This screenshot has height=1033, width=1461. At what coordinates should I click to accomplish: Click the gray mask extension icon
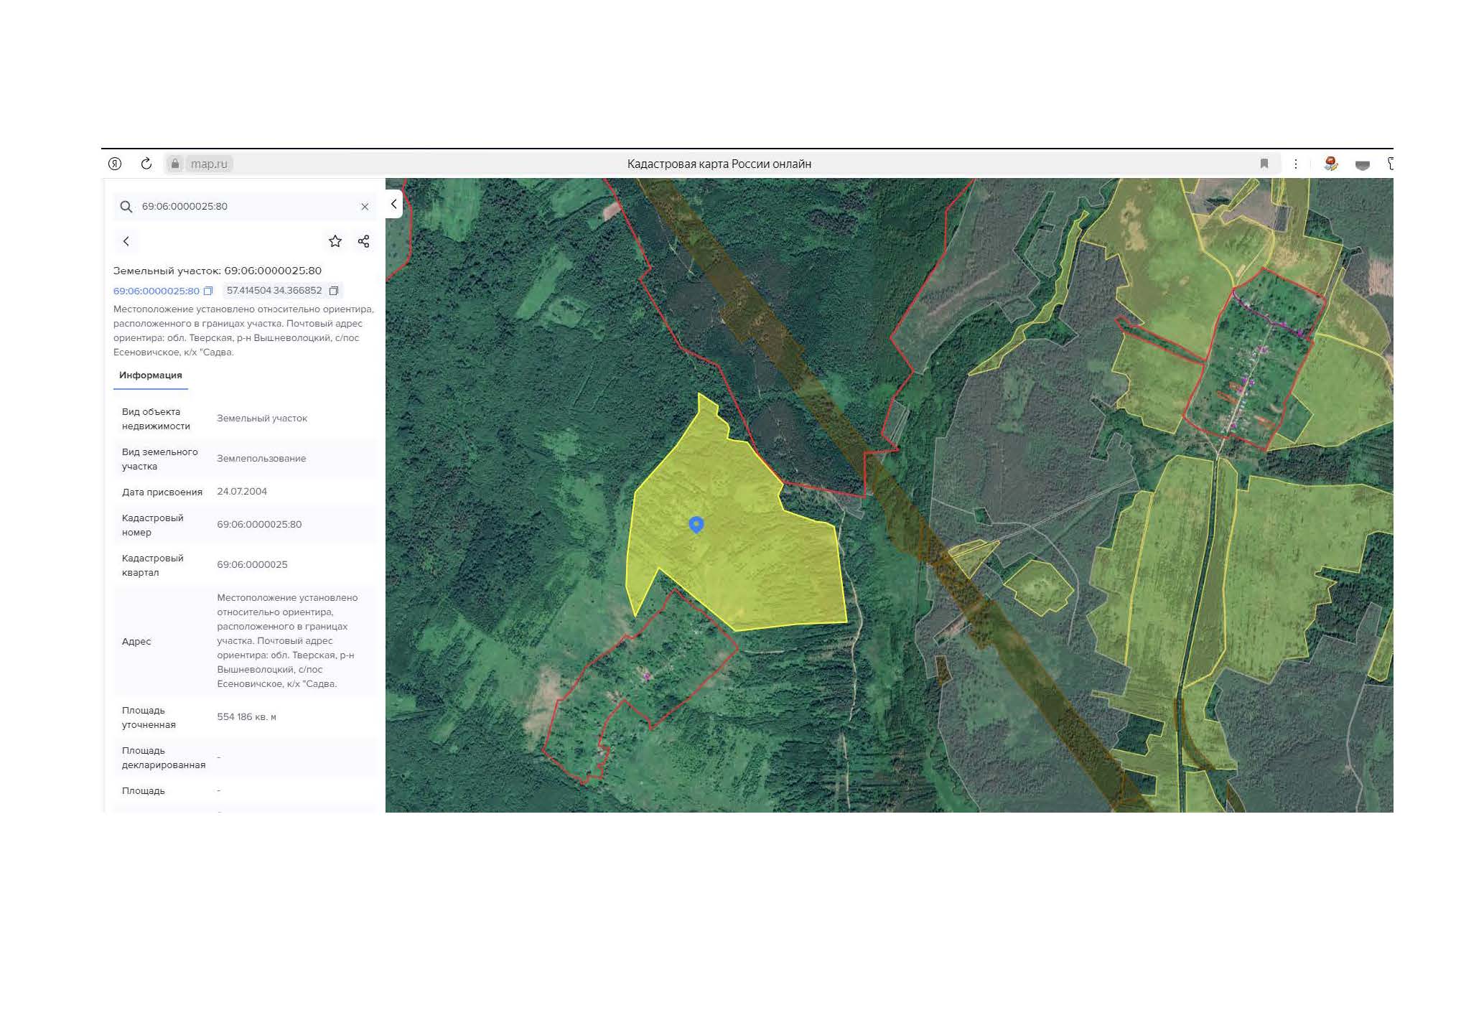1363,165
